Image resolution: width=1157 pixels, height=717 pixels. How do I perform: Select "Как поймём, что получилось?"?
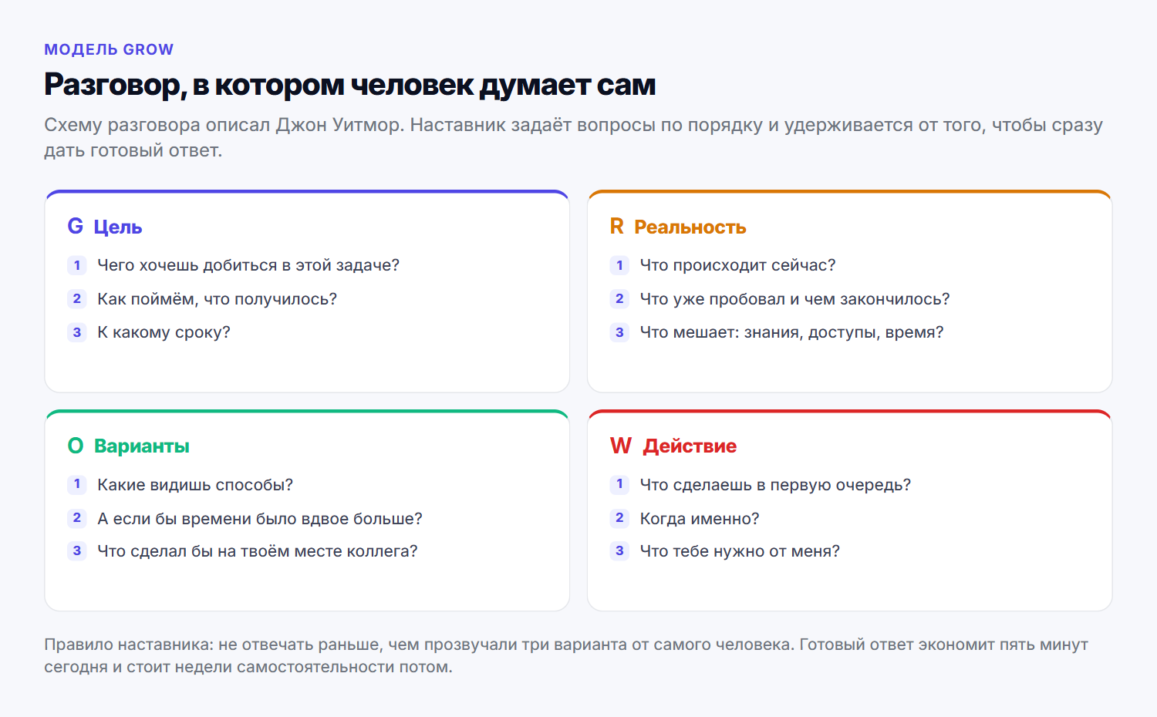(x=218, y=299)
